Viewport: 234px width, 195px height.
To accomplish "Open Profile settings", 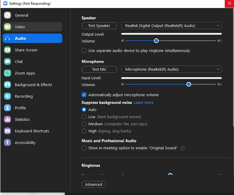I will [x=32, y=108].
